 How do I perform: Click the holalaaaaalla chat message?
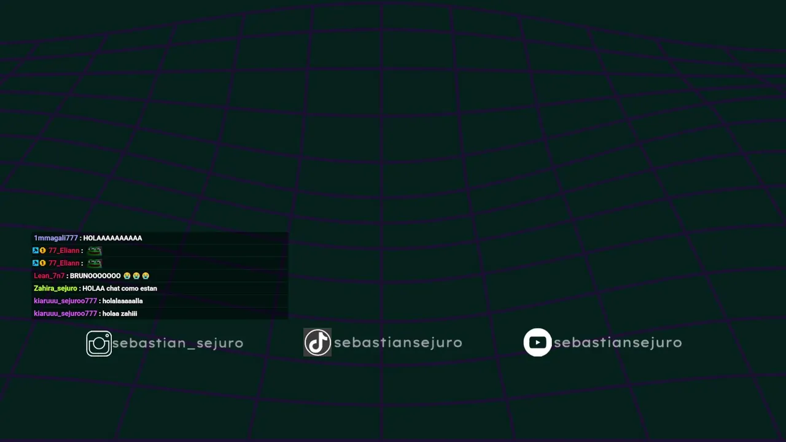tap(123, 301)
